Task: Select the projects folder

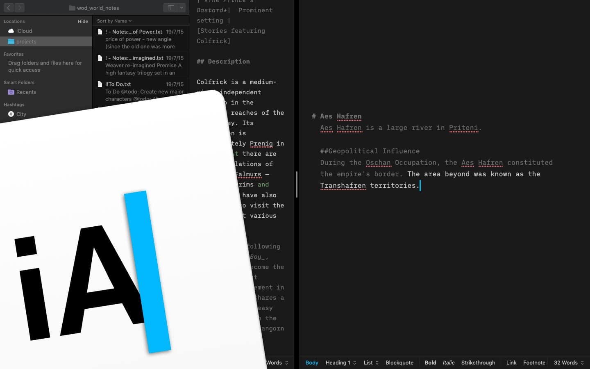Action: click(x=46, y=41)
